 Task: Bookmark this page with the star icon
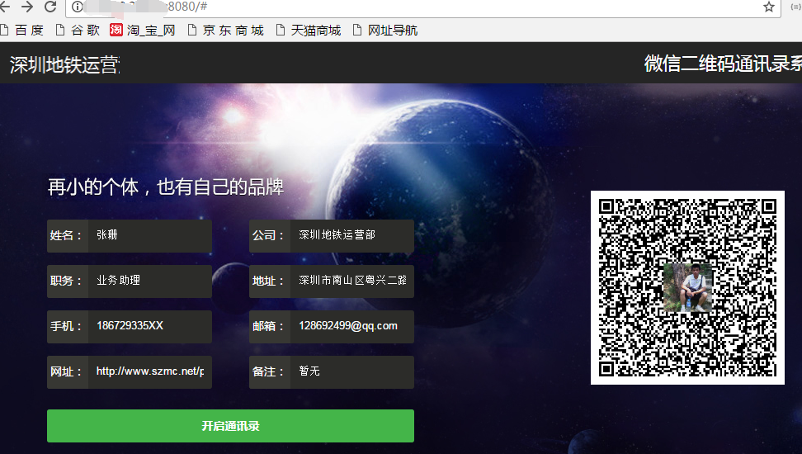tap(769, 7)
